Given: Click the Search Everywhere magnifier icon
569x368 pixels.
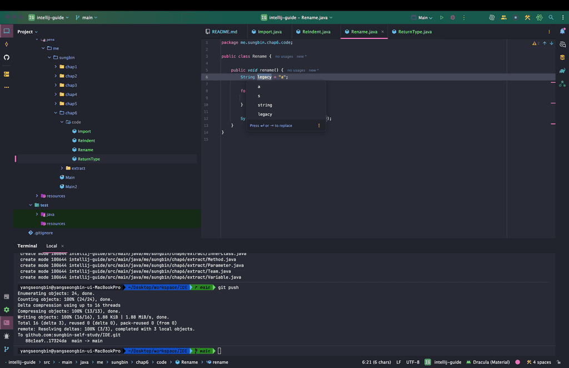Looking at the screenshot, I should point(551,18).
